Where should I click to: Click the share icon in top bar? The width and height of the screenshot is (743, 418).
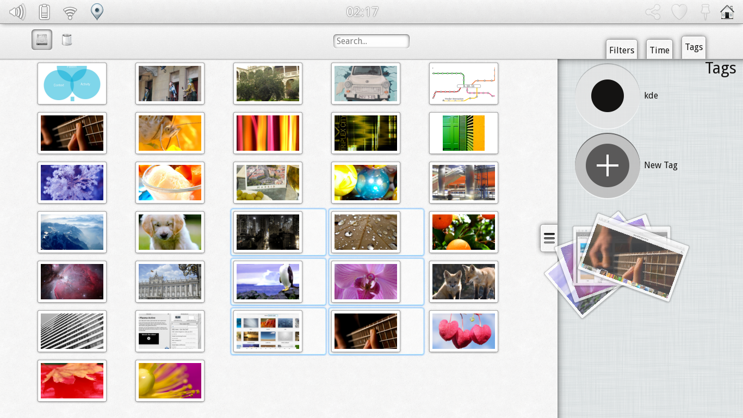pyautogui.click(x=653, y=12)
